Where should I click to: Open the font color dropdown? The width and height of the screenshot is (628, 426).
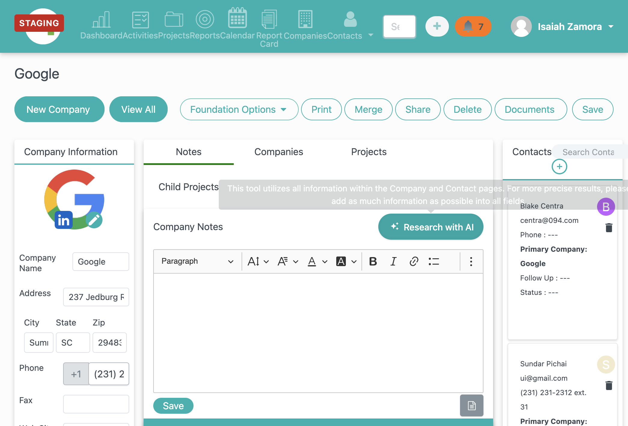click(317, 262)
